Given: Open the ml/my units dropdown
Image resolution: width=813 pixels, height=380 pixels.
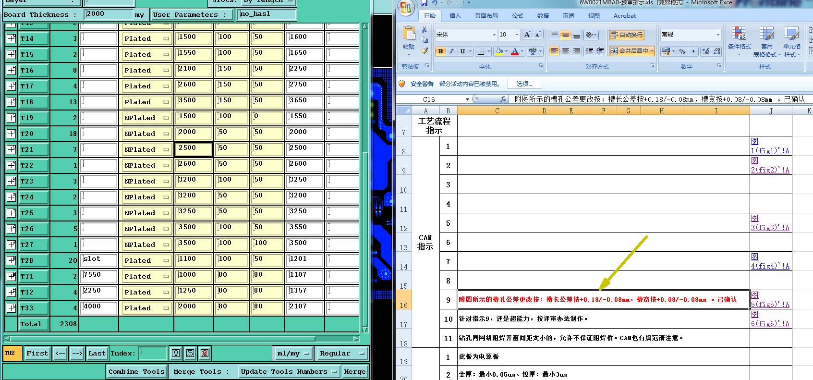Looking at the screenshot, I should coord(293,353).
